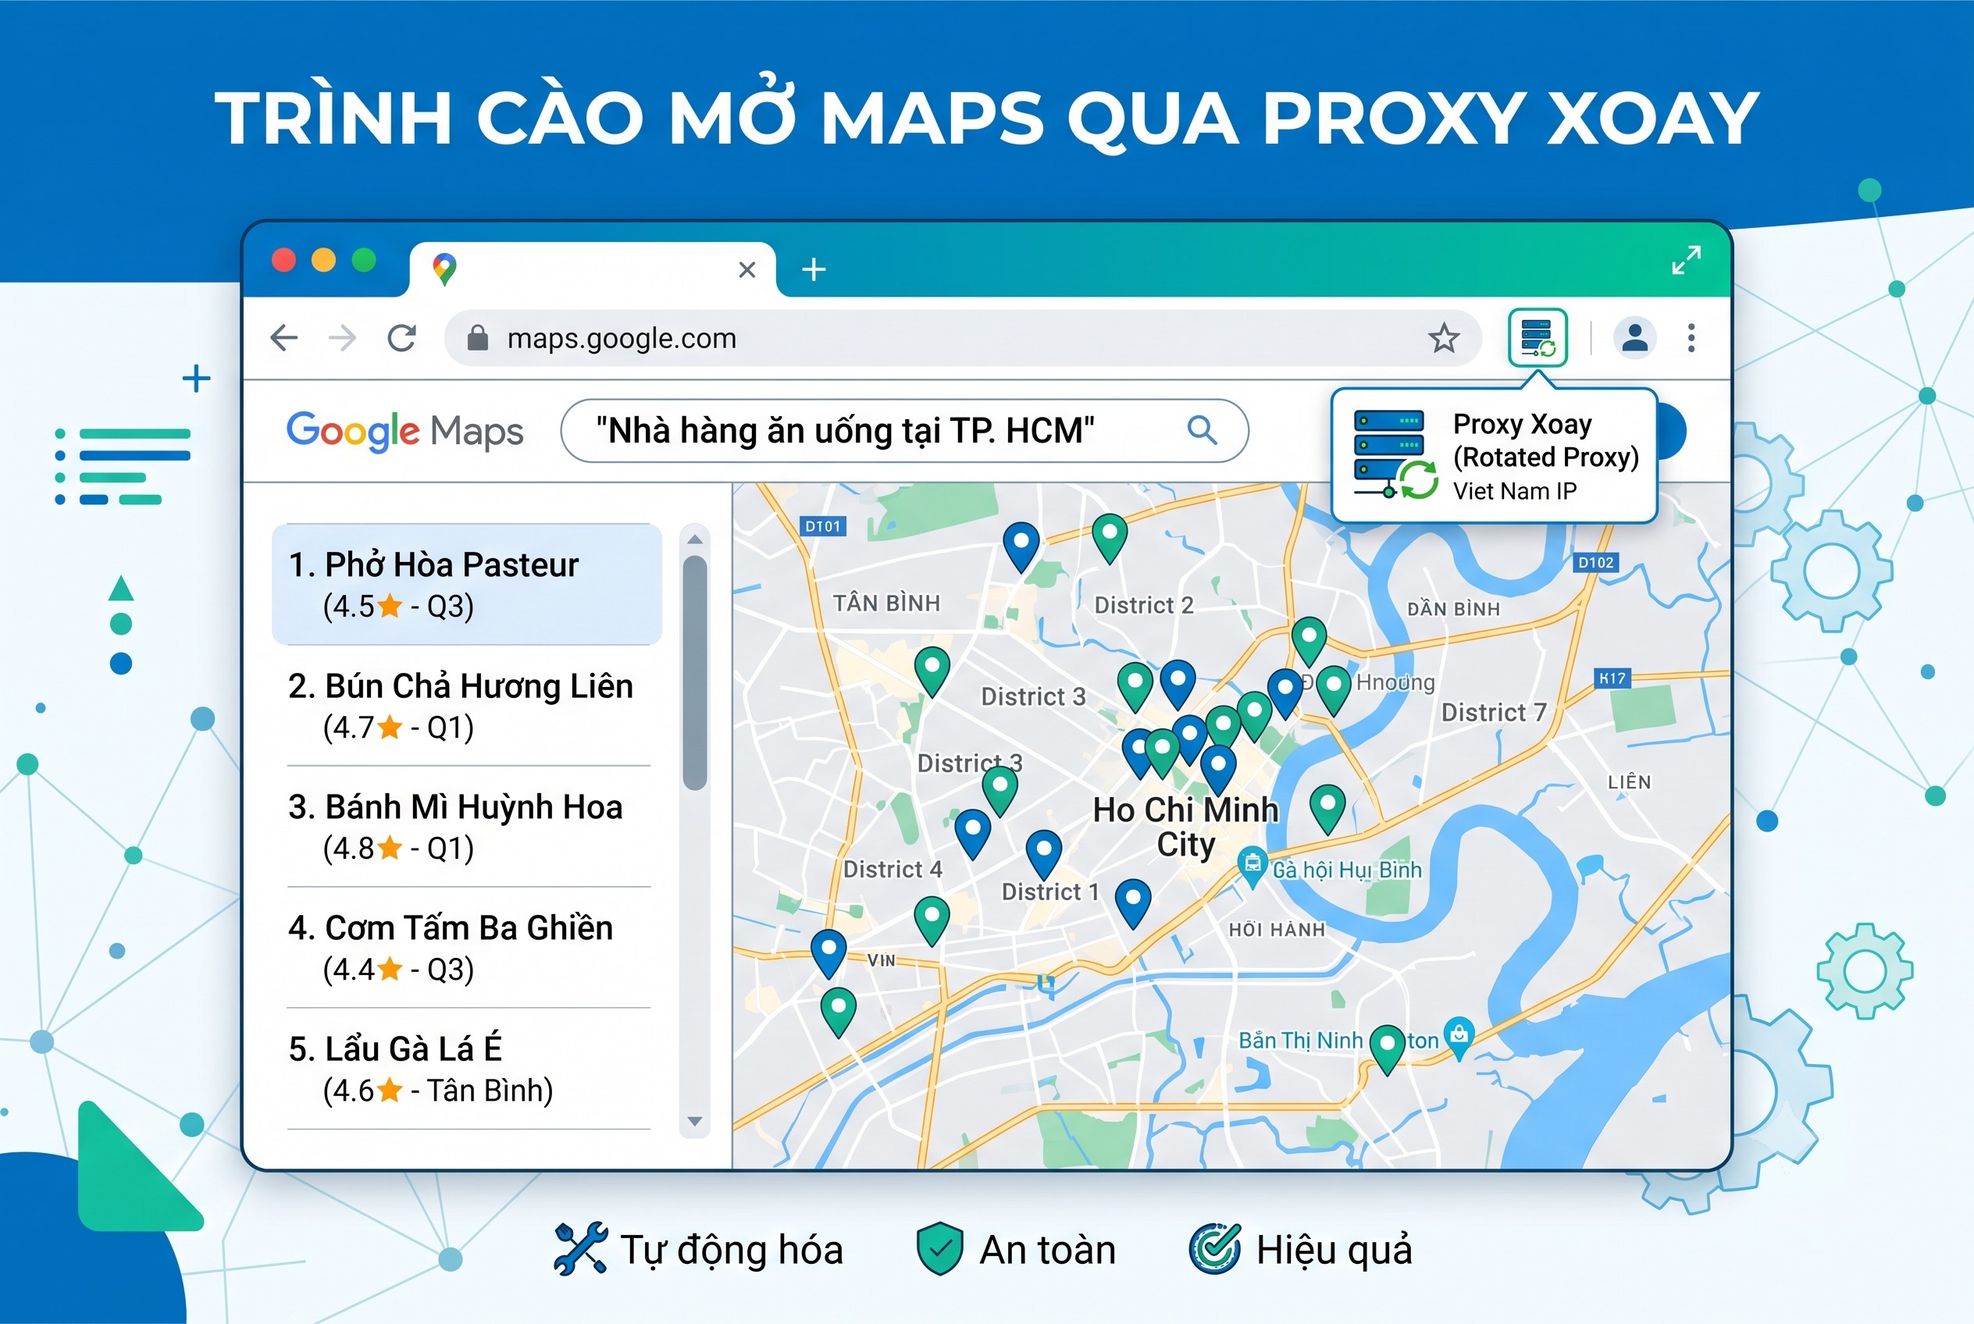Close the Google Maps tab
Screen dimensions: 1974x1324
(x=746, y=269)
